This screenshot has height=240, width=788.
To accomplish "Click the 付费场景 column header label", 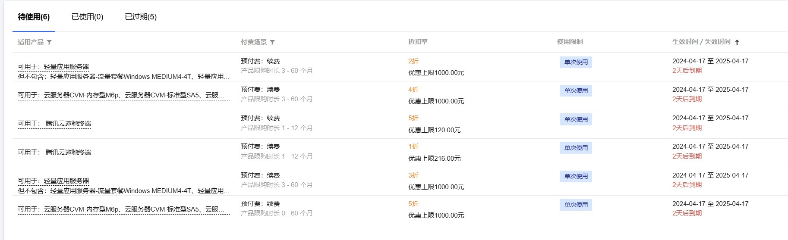I will (x=254, y=42).
